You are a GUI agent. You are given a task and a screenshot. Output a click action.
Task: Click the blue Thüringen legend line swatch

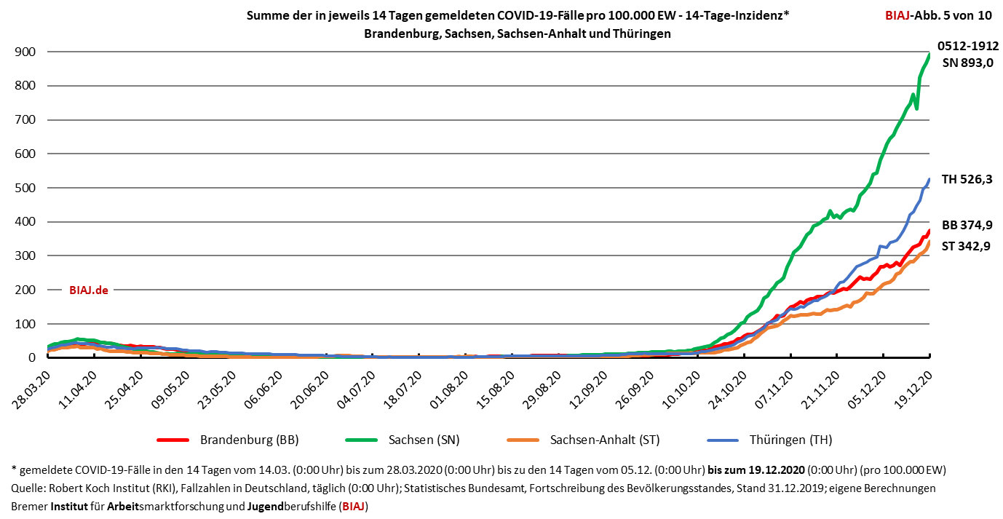pos(723,440)
